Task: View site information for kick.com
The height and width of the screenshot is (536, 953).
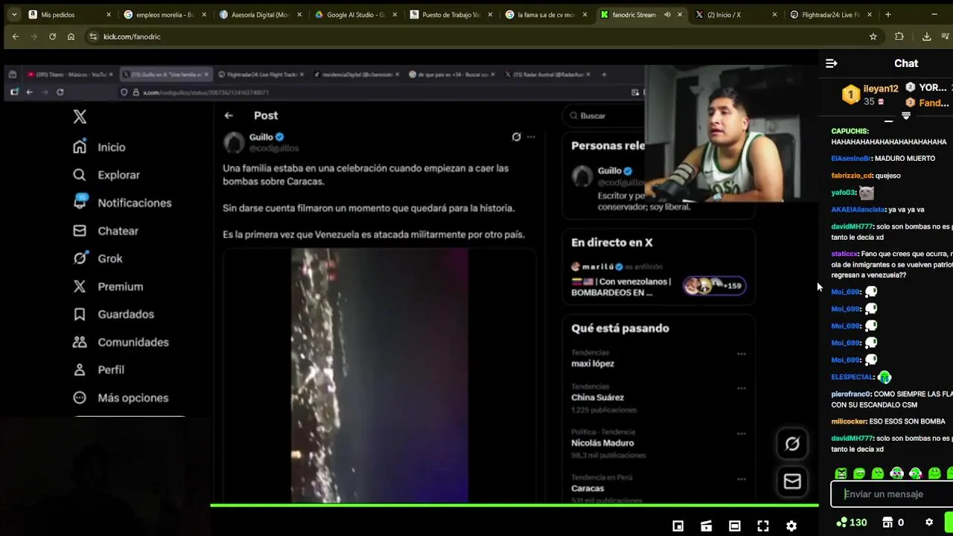Action: pos(93,36)
